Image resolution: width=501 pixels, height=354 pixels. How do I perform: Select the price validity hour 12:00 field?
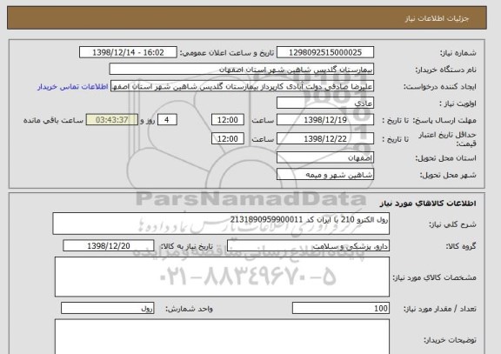click(x=228, y=138)
